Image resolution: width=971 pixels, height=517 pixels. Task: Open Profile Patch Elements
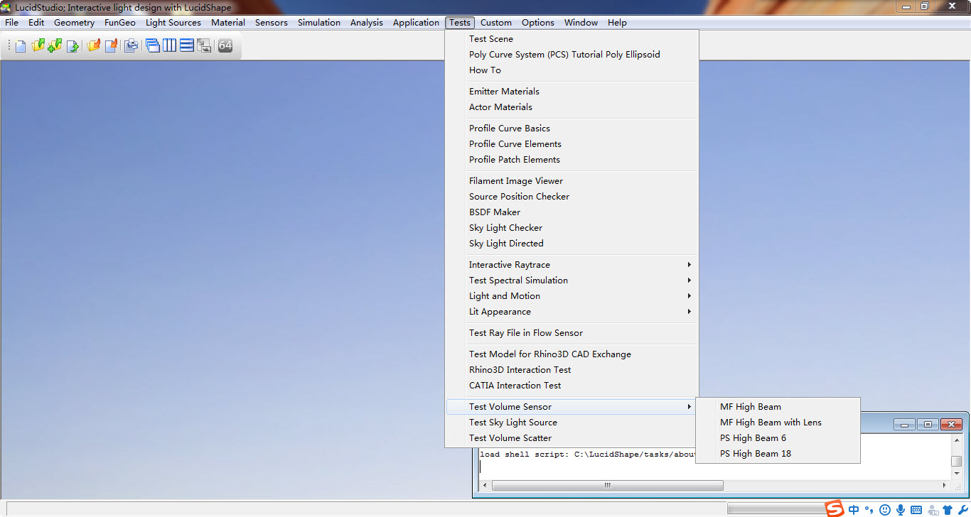[x=572, y=160]
